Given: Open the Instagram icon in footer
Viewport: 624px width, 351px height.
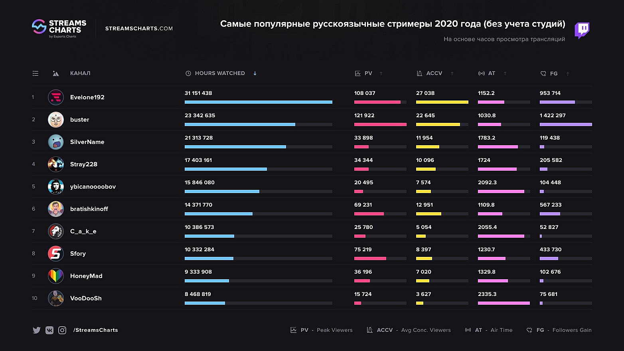Looking at the screenshot, I should [x=62, y=330].
